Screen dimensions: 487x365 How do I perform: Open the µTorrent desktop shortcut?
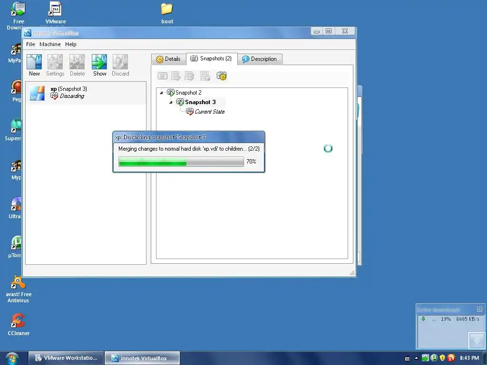[16, 247]
